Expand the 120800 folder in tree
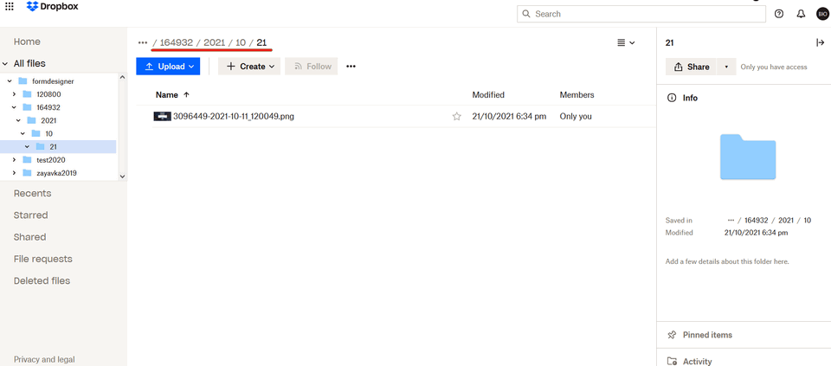831x366 pixels. tap(14, 94)
